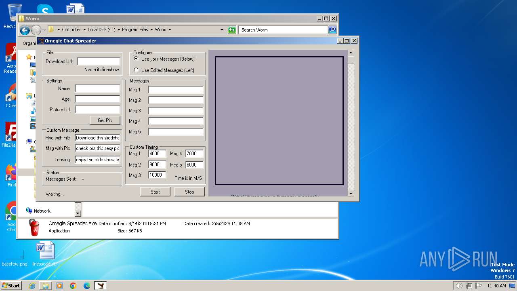Click the Leaving message text field
This screenshot has height=291, width=517.
pyautogui.click(x=97, y=160)
